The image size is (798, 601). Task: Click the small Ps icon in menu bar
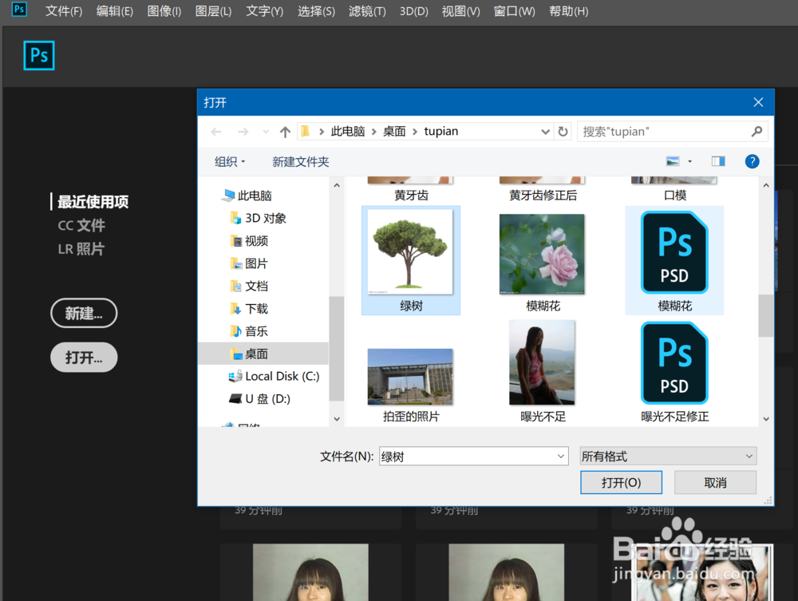(x=19, y=9)
